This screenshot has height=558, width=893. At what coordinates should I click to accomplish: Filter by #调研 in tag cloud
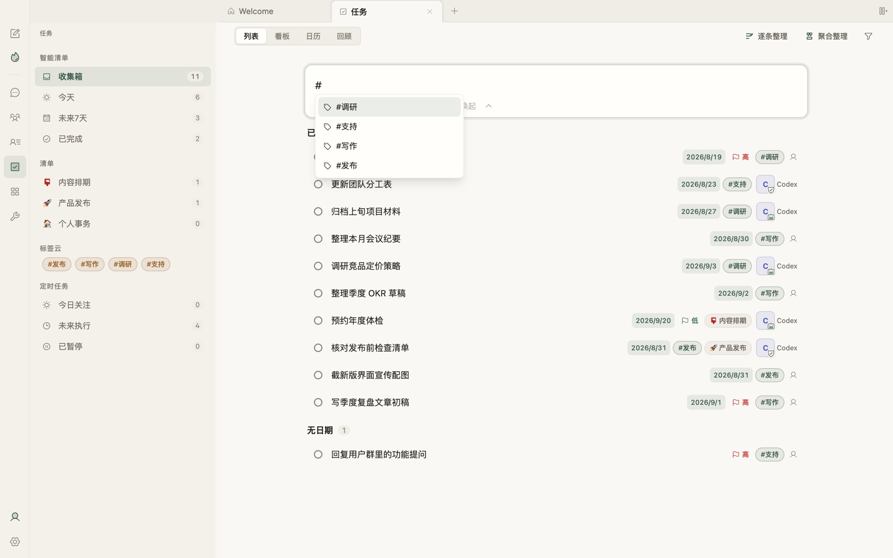(123, 264)
